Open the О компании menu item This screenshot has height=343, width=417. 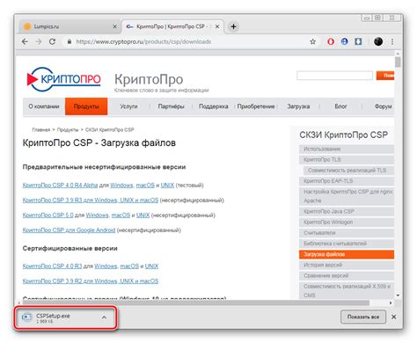click(x=44, y=106)
